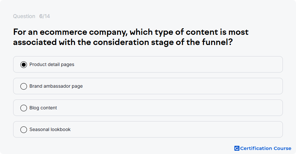This screenshot has width=296, height=154.
Task: Click the 'Seasonal lookbook' label text
Action: point(50,129)
